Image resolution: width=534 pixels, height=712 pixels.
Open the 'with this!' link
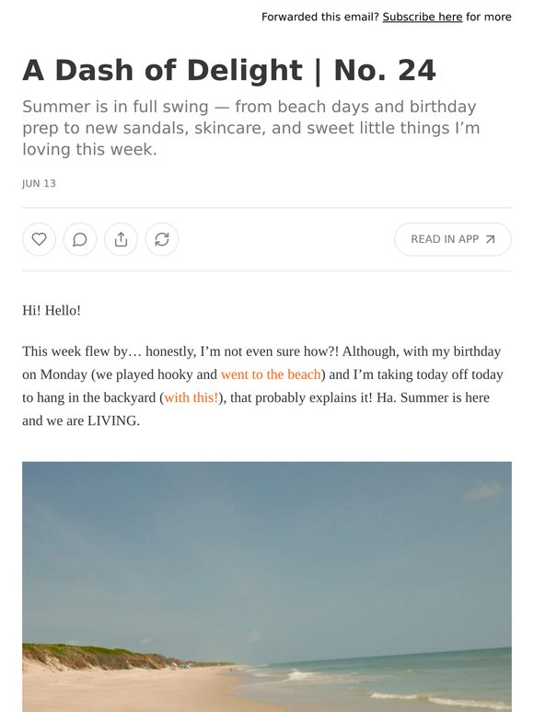[191, 397]
